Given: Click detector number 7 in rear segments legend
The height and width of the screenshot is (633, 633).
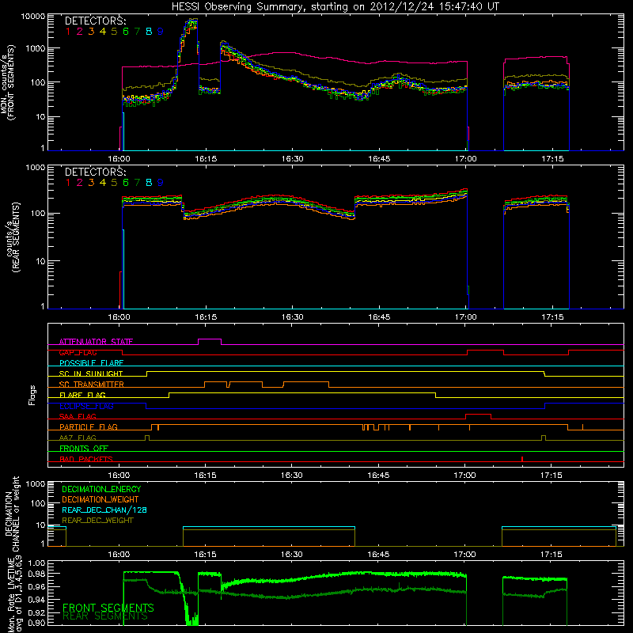Looking at the screenshot, I should click(x=137, y=183).
